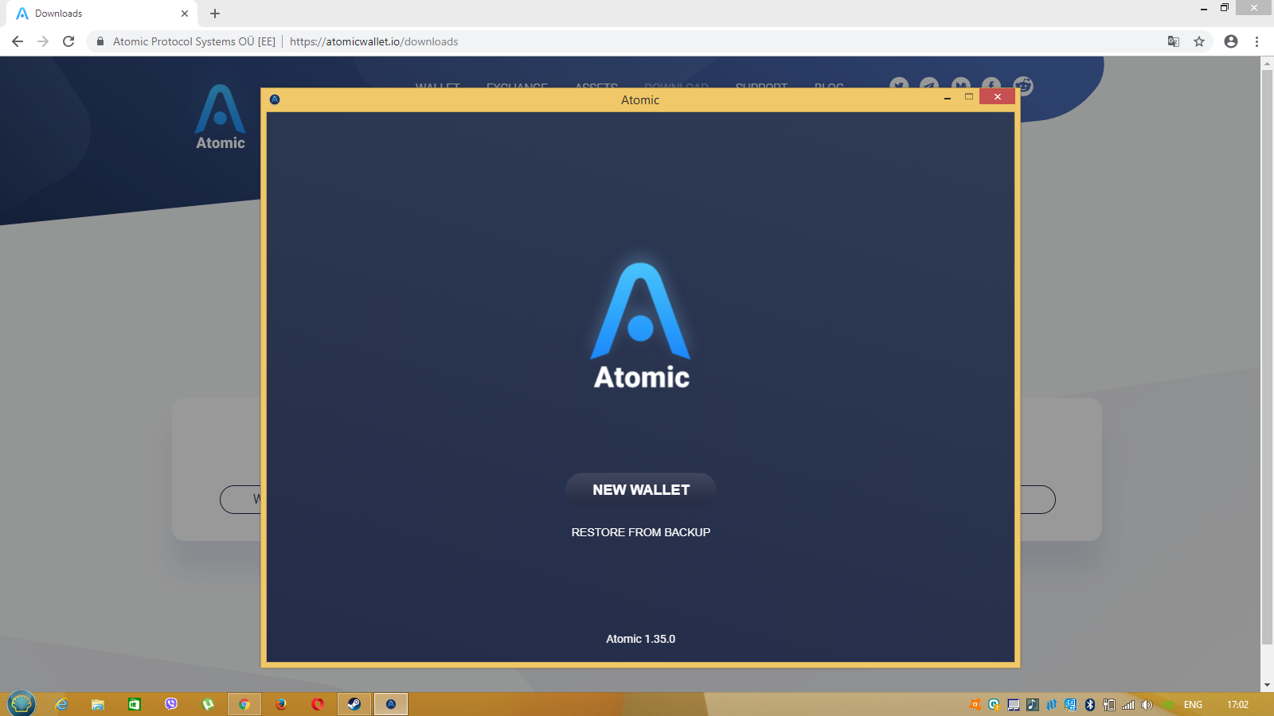Viewport: 1274px width, 716px height.
Task: Click the browser scrollbar down arrow
Action: point(1267,686)
